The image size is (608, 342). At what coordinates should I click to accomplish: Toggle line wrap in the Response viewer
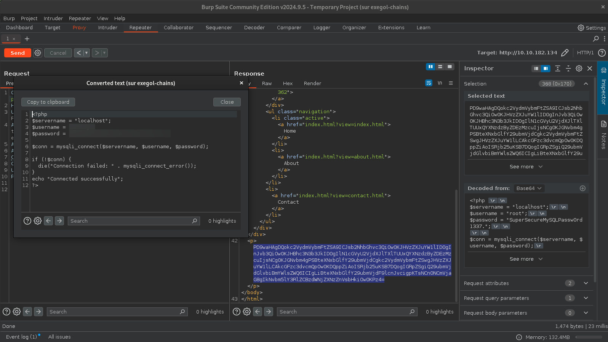click(x=429, y=83)
